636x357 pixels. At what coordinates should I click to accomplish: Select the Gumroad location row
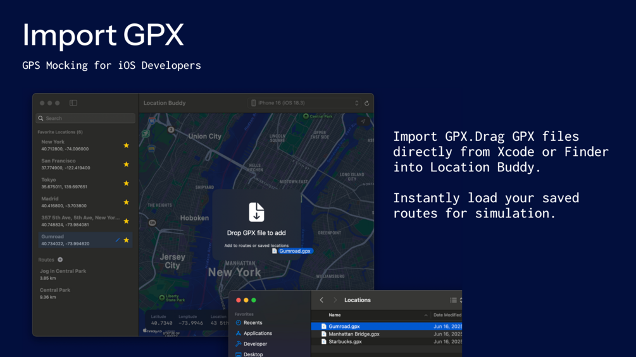tap(85, 240)
